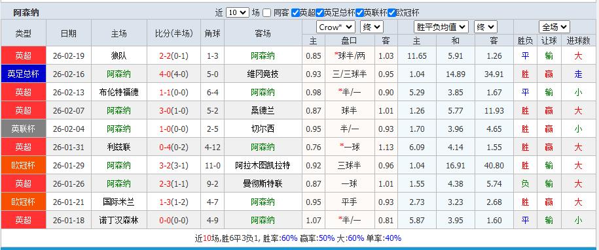The height and width of the screenshot is (250, 599).
Task: Open the 维冈竞技 team link
Action: (263, 74)
